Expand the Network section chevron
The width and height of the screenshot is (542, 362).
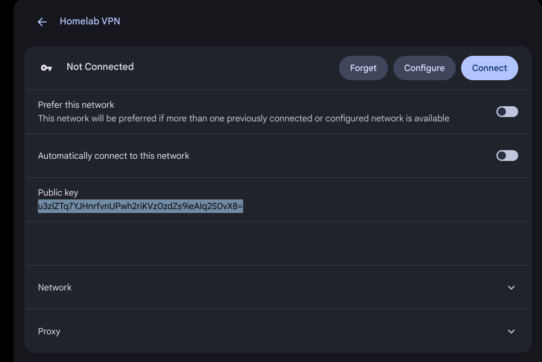[x=511, y=287]
